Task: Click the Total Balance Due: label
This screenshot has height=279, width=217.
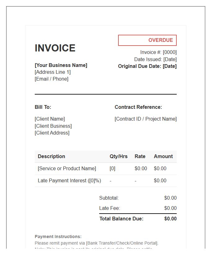Action: click(121, 219)
